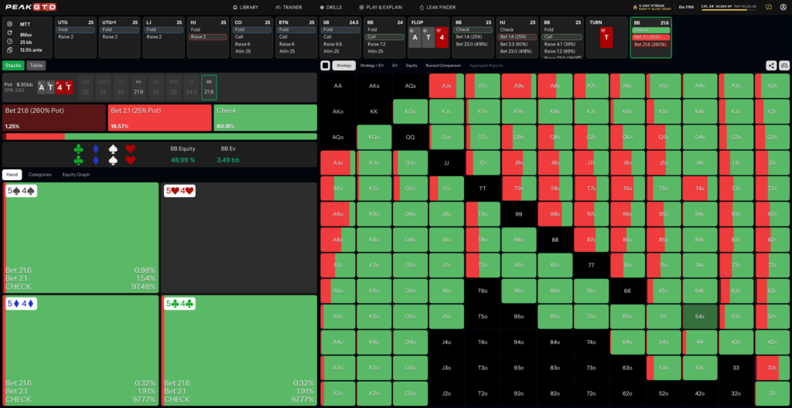Select the Bet 2.1 (25% Pot) action box

(x=159, y=117)
